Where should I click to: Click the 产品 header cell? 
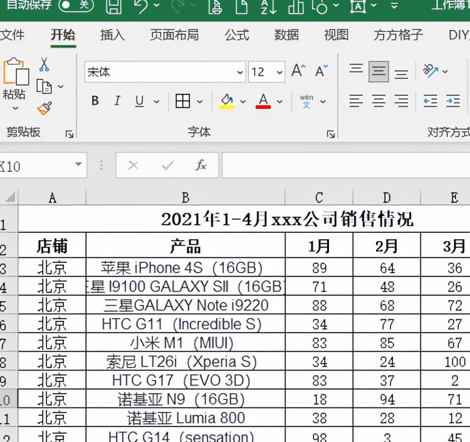[185, 245]
